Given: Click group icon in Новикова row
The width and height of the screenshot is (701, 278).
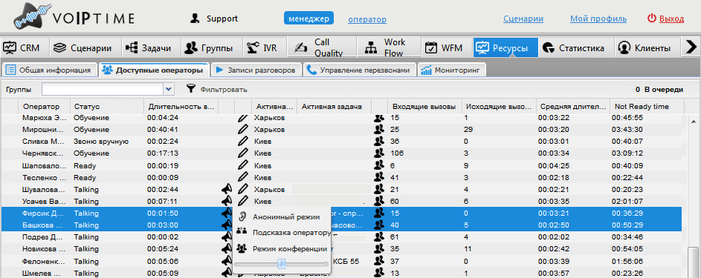Looking at the screenshot, I should click(x=380, y=248).
